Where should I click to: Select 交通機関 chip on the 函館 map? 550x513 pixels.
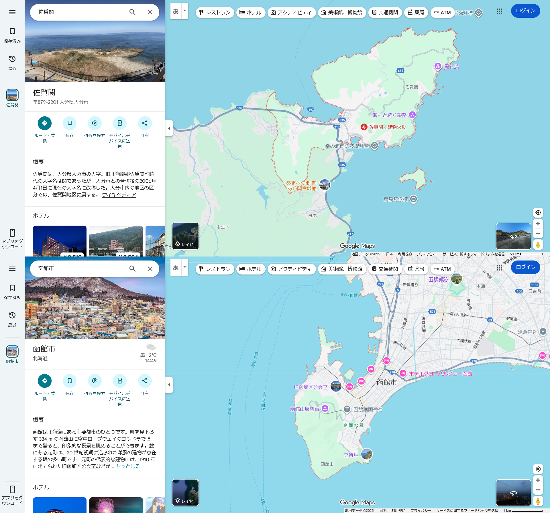point(385,269)
